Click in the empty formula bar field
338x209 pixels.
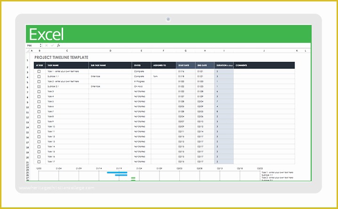185,46
